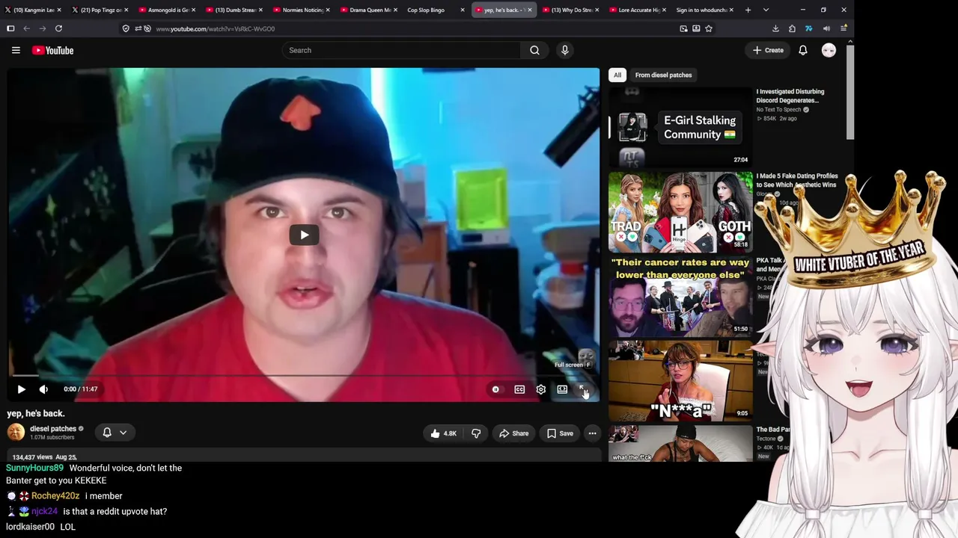Toggle closed captions on the video
Image resolution: width=958 pixels, height=538 pixels.
pyautogui.click(x=519, y=389)
